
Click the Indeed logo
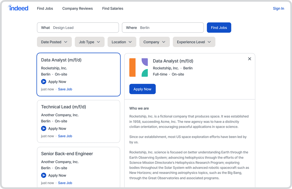[x=18, y=8]
